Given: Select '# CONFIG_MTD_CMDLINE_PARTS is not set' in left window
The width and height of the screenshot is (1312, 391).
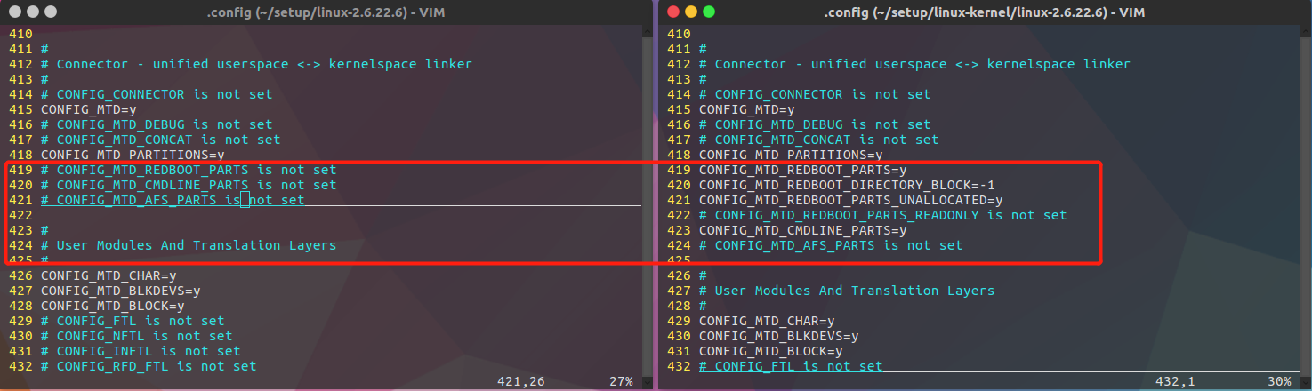Looking at the screenshot, I should tap(189, 185).
